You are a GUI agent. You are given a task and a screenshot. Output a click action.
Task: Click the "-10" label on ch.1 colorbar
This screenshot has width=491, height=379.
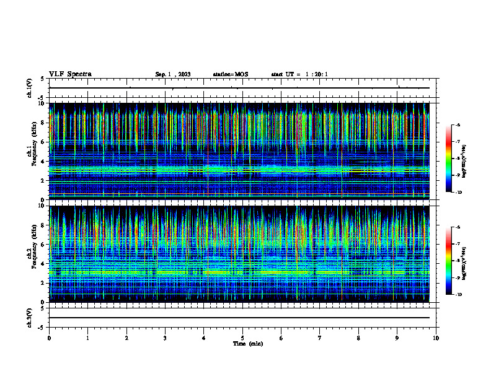click(458, 193)
